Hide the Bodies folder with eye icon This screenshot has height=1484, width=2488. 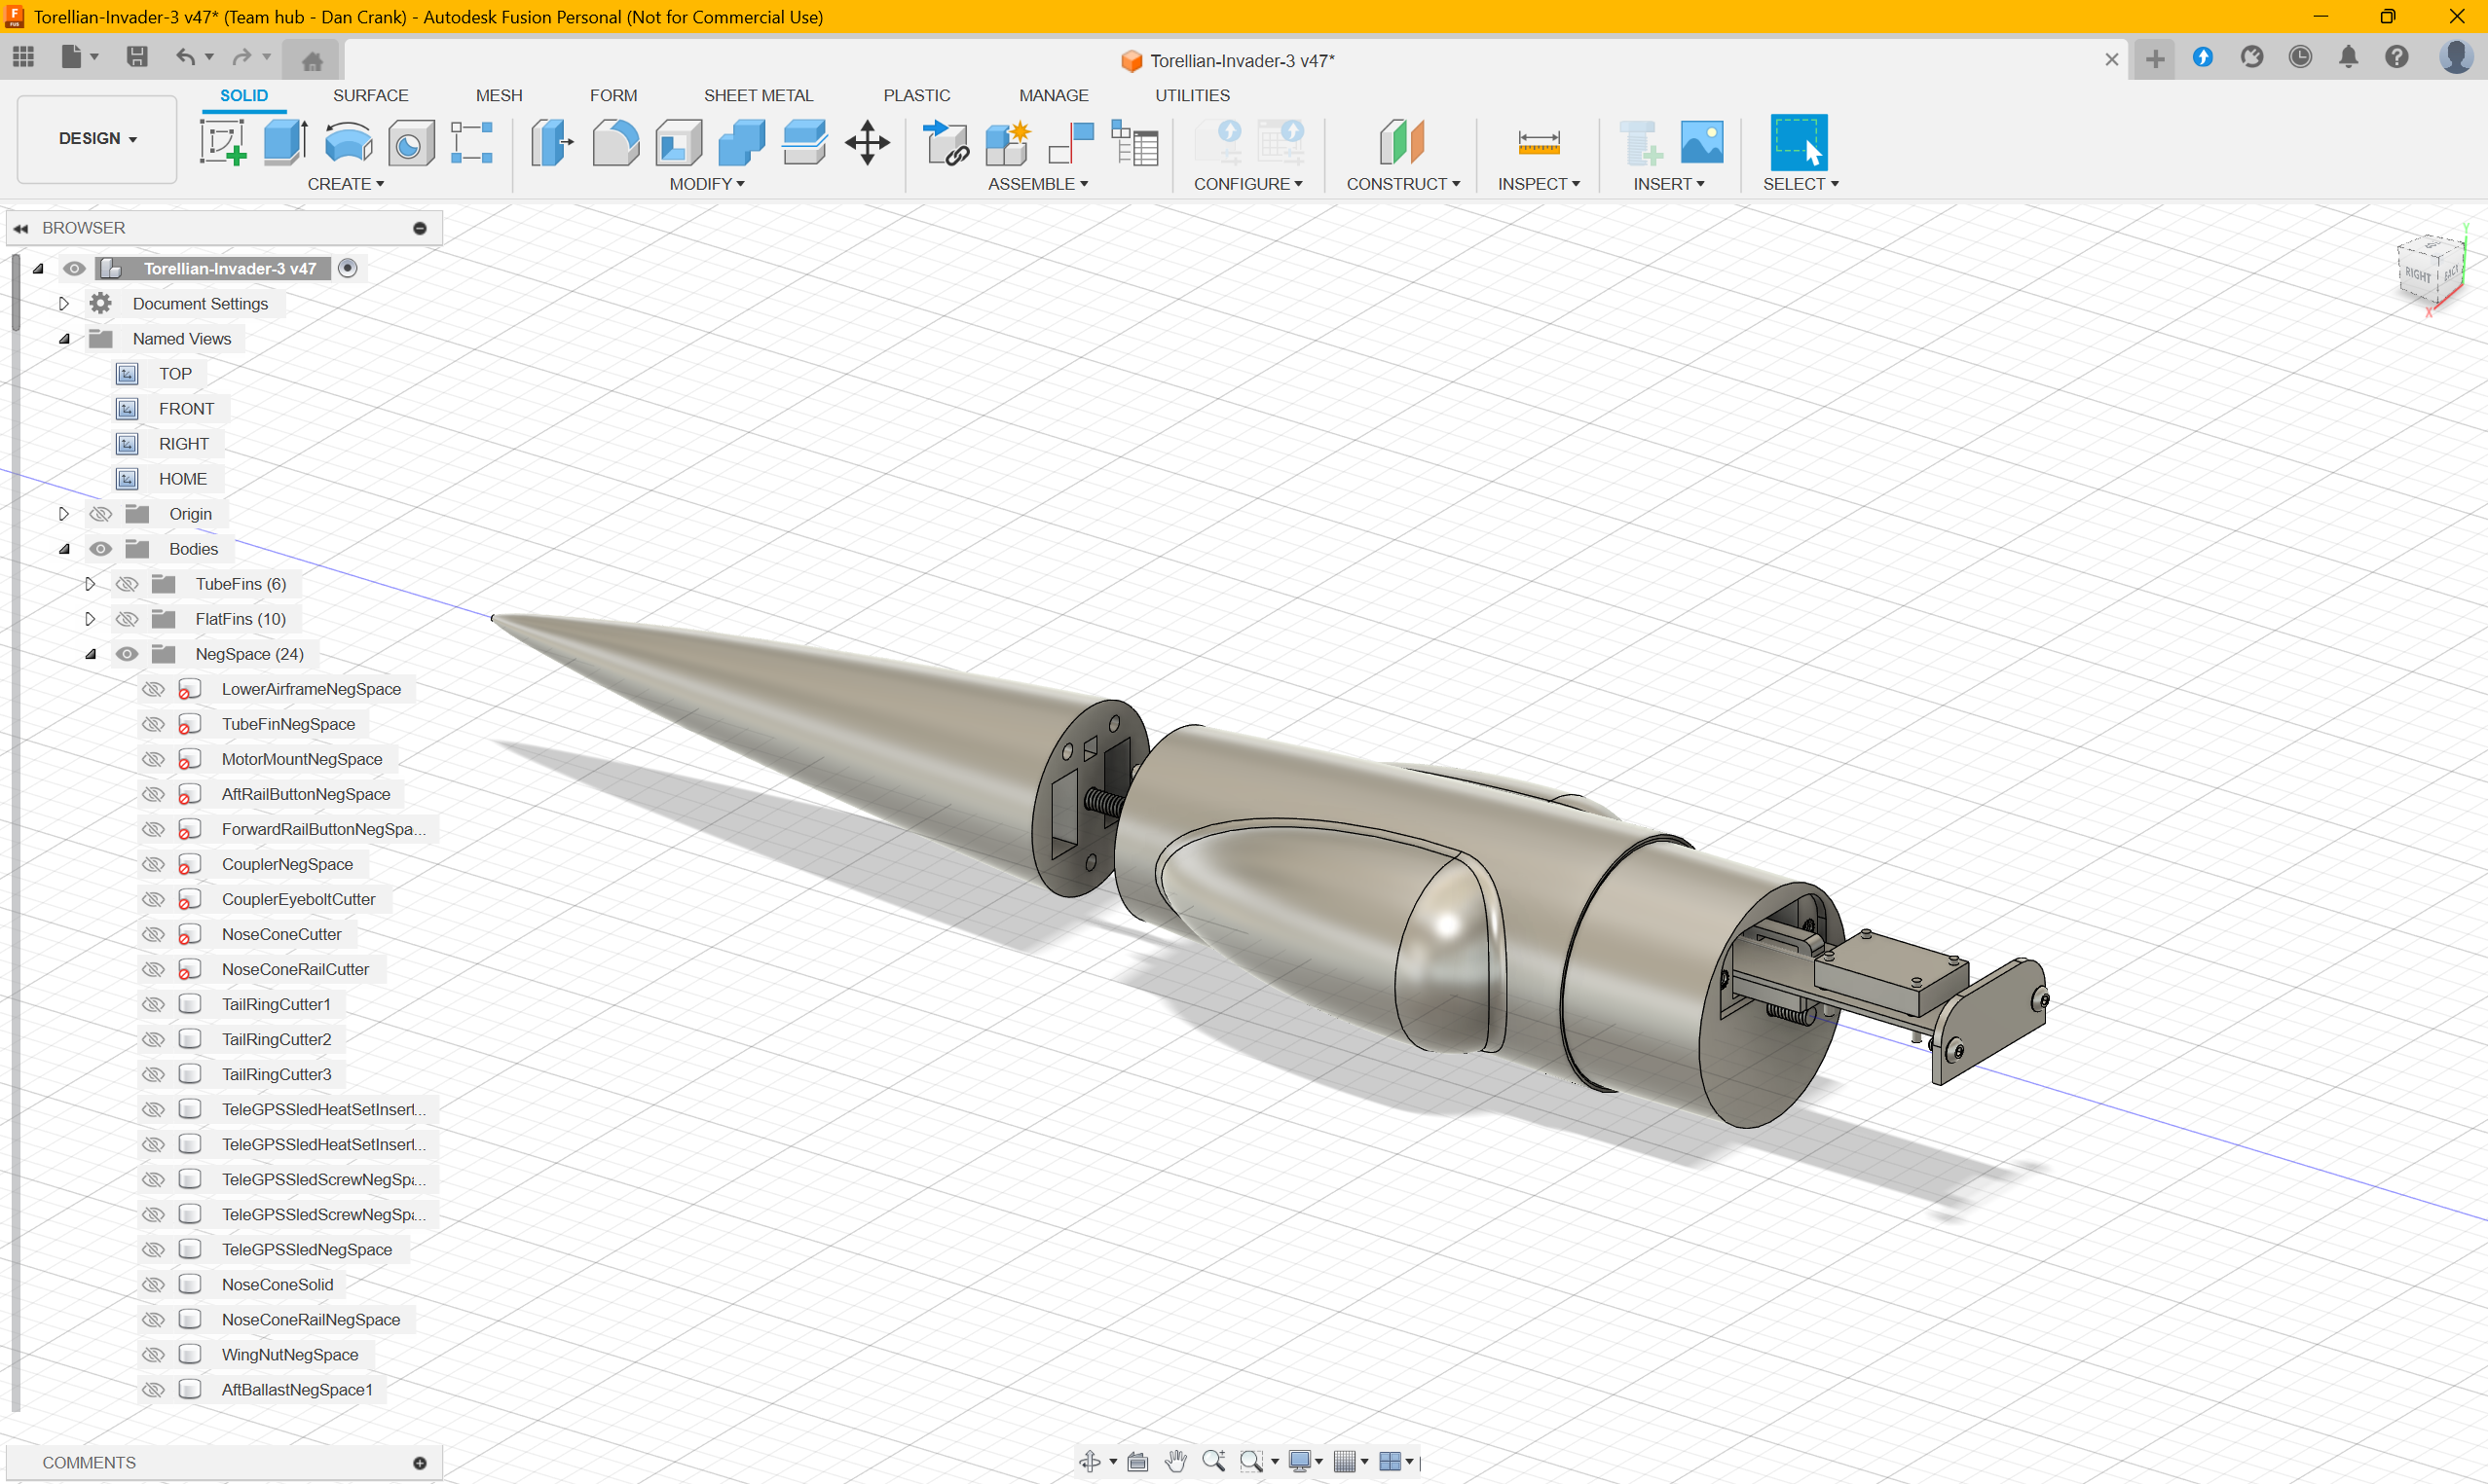pos(101,549)
